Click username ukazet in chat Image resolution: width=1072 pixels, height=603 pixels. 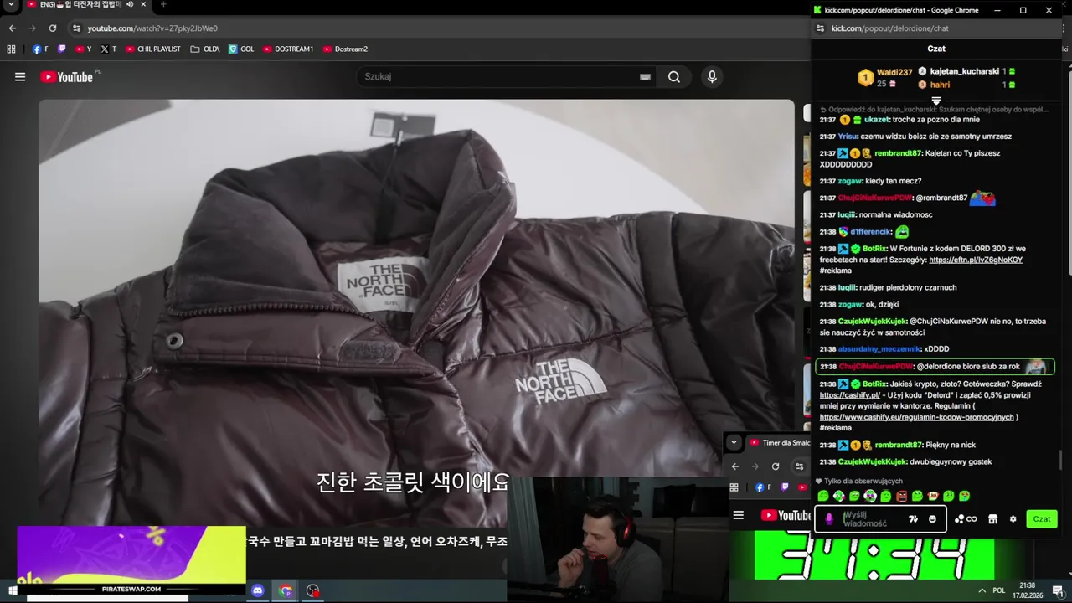click(x=877, y=120)
